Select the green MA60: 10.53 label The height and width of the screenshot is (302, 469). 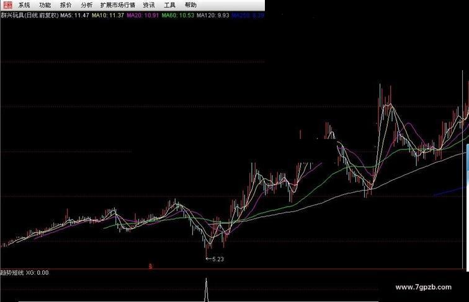(x=178, y=16)
